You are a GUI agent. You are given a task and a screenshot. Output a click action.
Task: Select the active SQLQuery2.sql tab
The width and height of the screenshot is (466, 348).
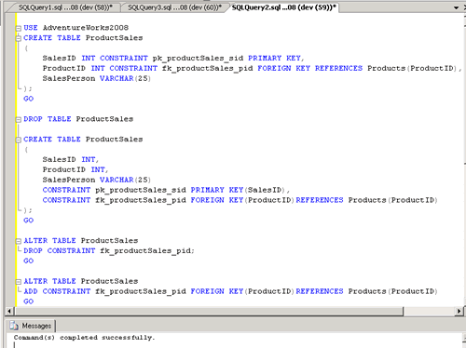[x=284, y=7]
